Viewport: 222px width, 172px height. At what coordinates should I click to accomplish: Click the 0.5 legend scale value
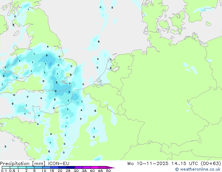coord(12,171)
